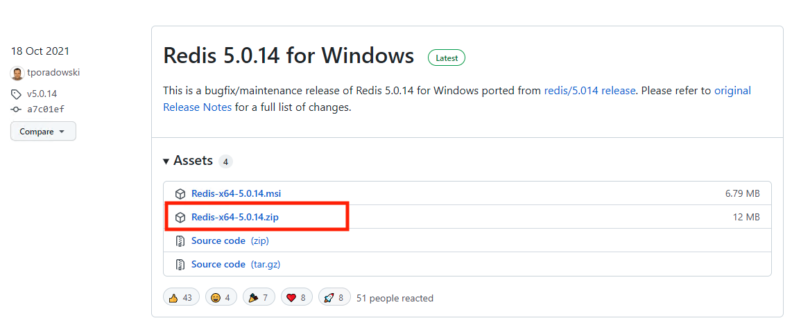Image resolution: width=792 pixels, height=325 pixels.
Task: Click the 18 Oct 2021 date
Action: coord(40,51)
